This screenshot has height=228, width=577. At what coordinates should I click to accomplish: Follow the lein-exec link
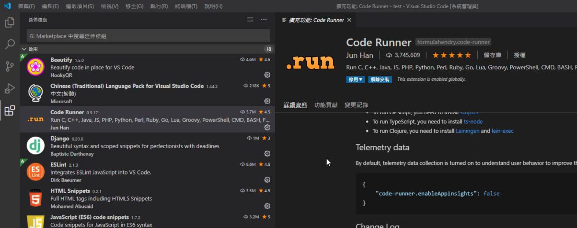click(x=503, y=131)
